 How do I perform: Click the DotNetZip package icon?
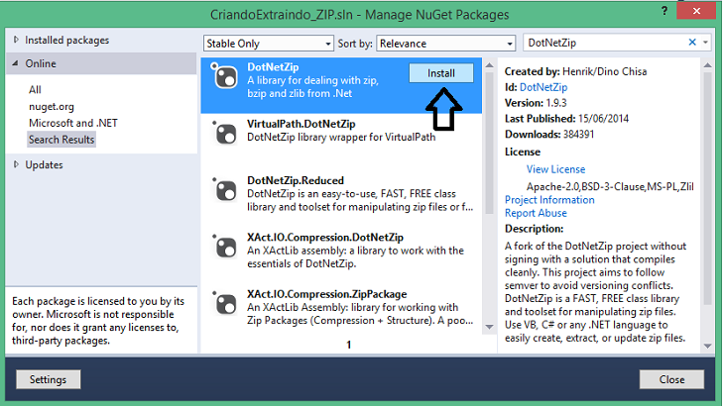225,76
